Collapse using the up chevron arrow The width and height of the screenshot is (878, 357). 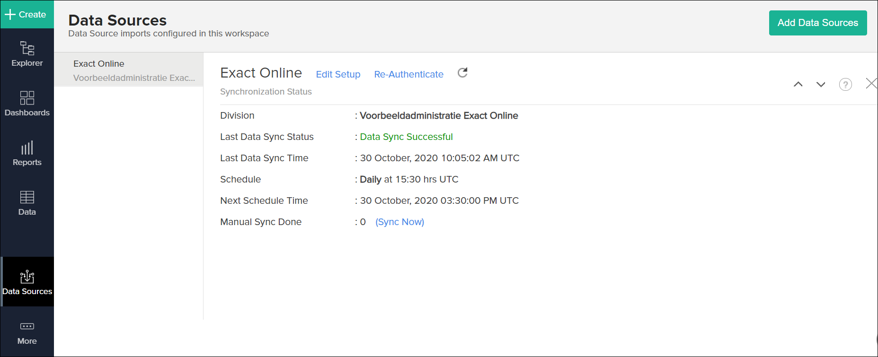coord(798,85)
